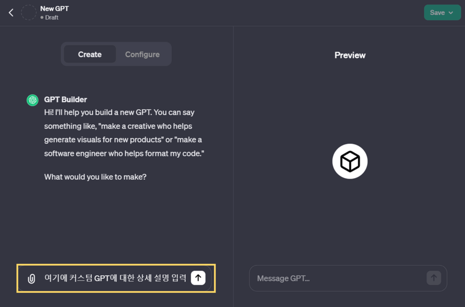
Task: Click the Message GPT input field
Action: pyautogui.click(x=348, y=278)
